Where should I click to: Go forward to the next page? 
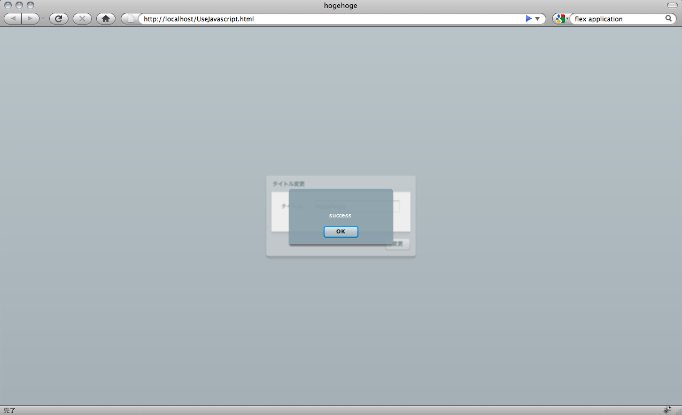coord(30,19)
